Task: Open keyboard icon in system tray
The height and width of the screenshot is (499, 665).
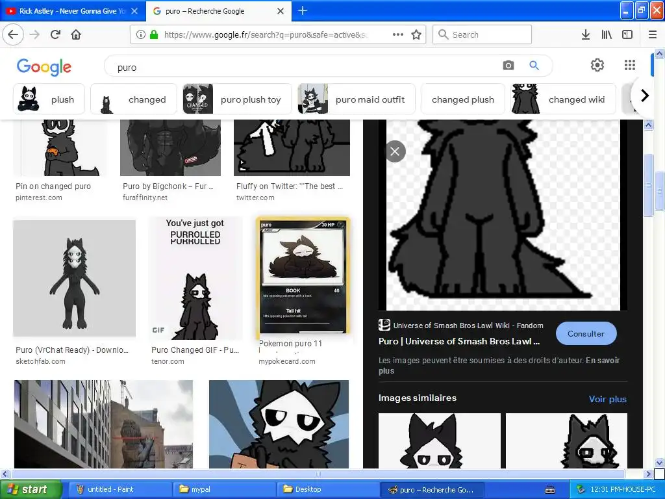Action: (x=550, y=490)
